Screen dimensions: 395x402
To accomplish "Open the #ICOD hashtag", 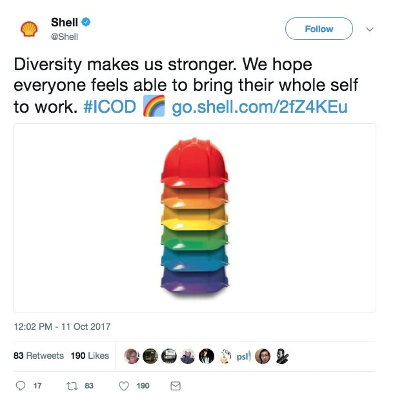I will [110, 106].
